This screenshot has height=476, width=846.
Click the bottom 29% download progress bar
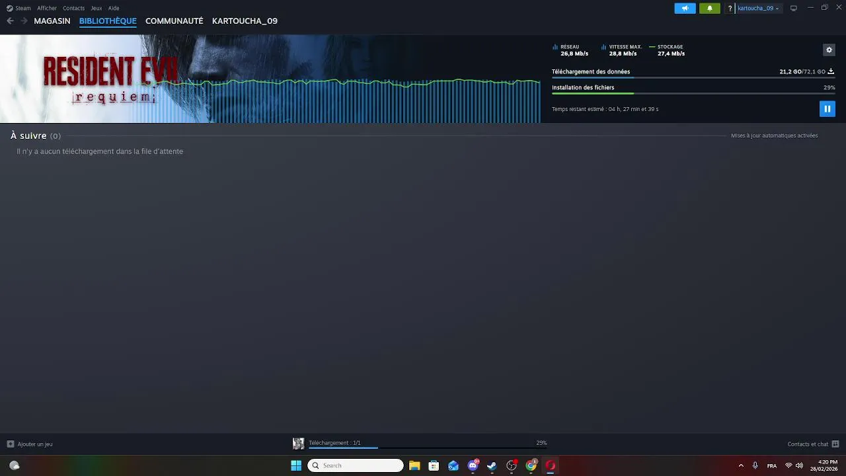[x=428, y=448]
